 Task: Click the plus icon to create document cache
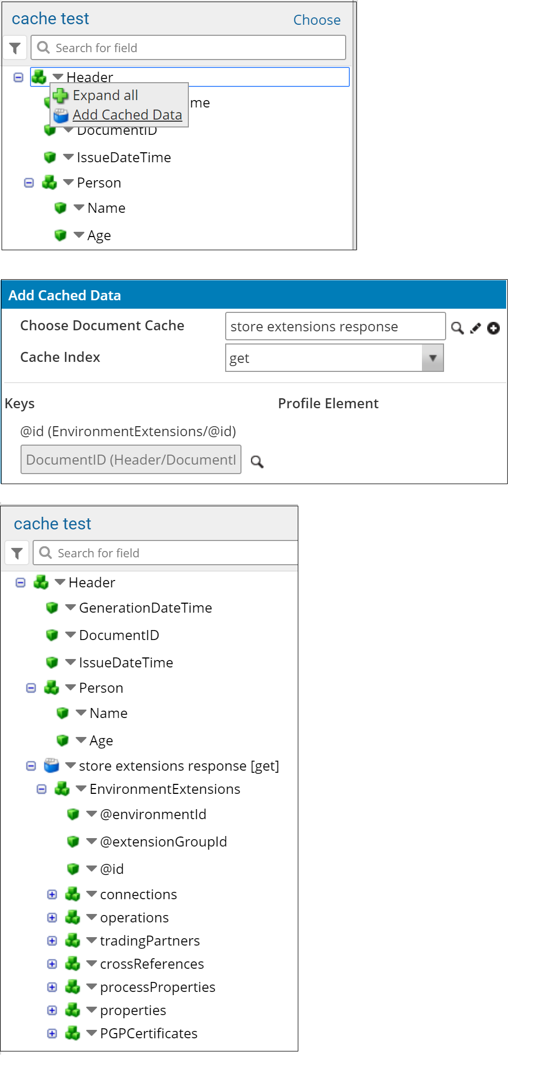click(x=493, y=328)
